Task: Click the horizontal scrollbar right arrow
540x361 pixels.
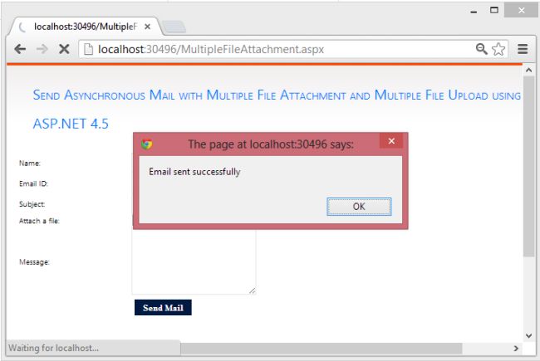Action: coord(516,349)
